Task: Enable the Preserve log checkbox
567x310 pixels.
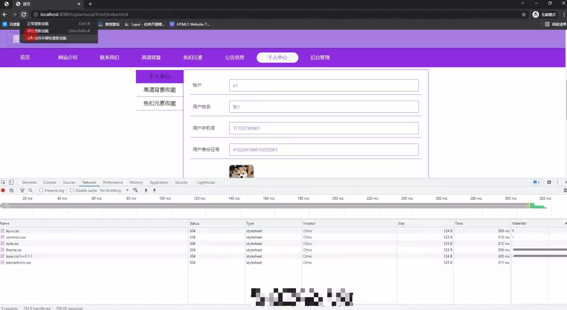Action: (x=41, y=190)
